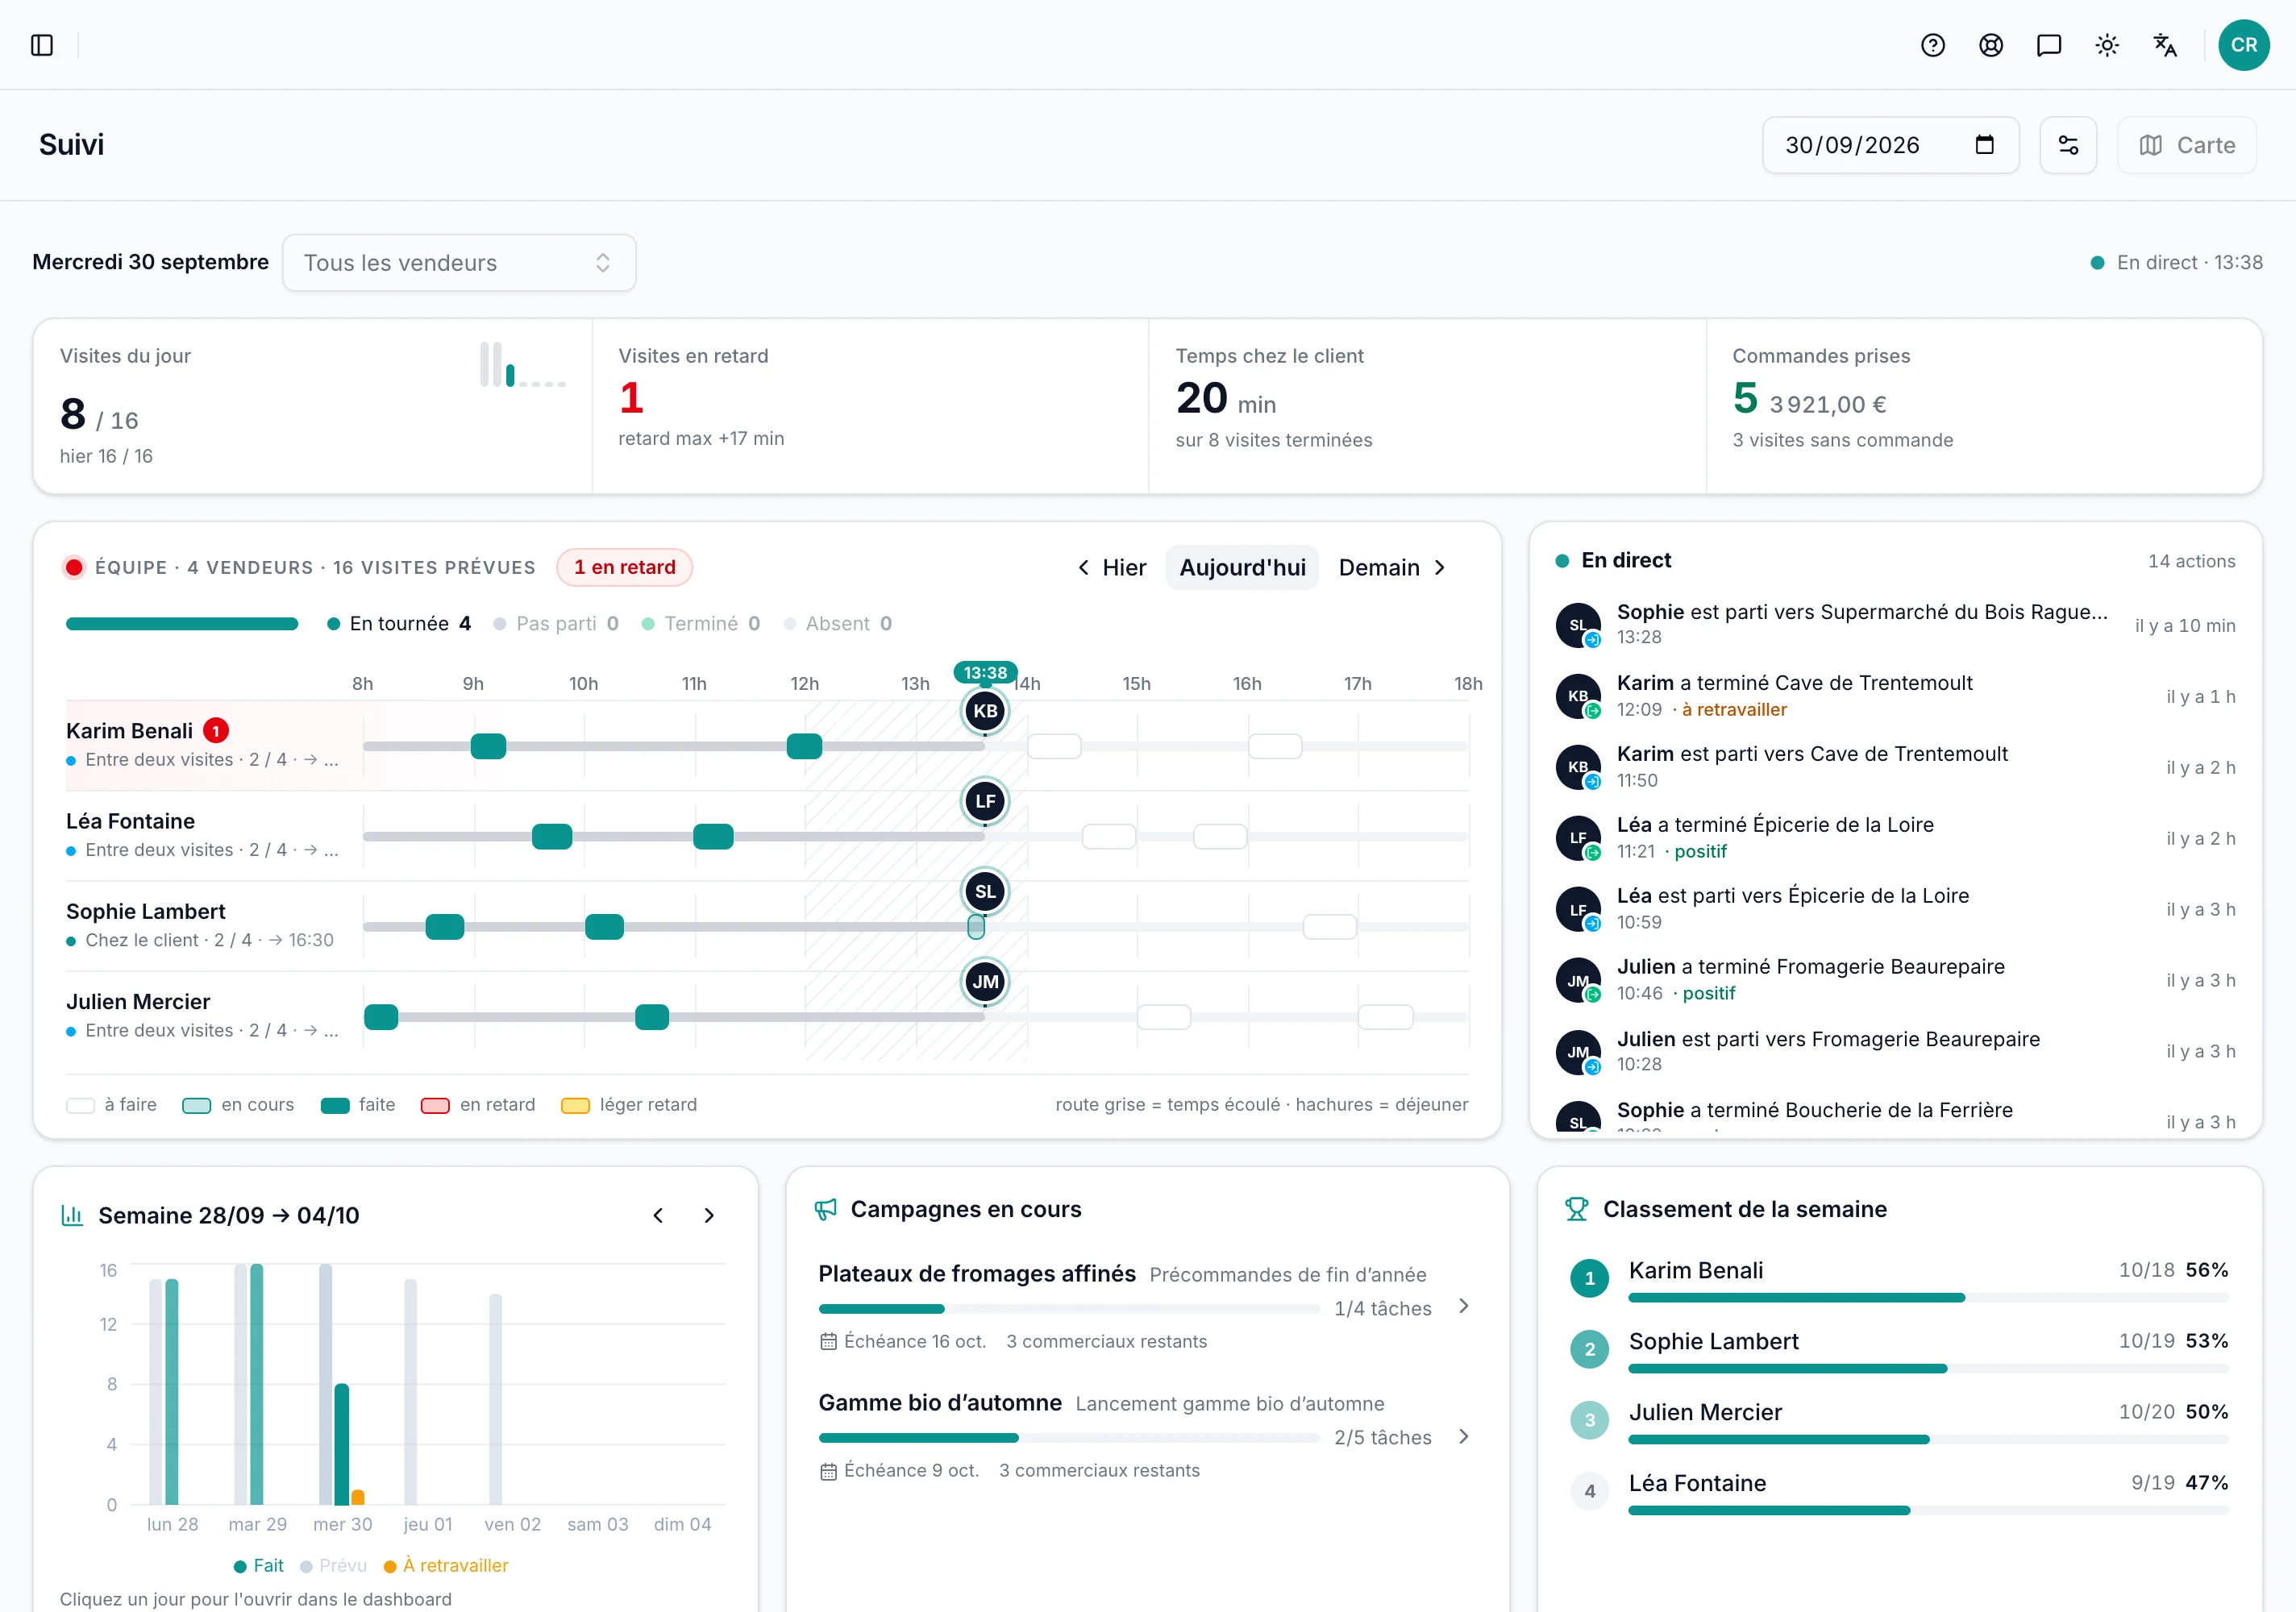The height and width of the screenshot is (1612, 2296).
Task: Click the Carte map button
Action: pos(2186,145)
